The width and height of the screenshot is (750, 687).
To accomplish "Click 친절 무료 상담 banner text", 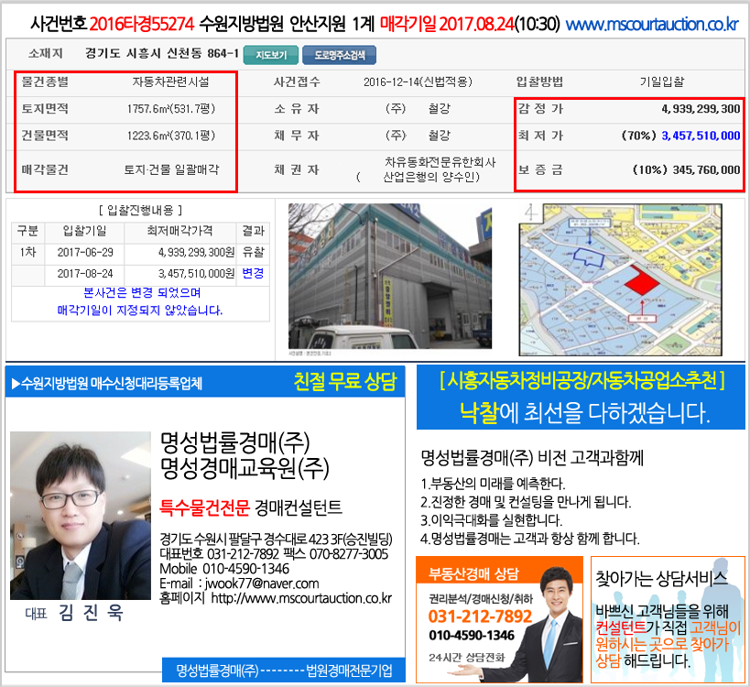I will coord(345,382).
